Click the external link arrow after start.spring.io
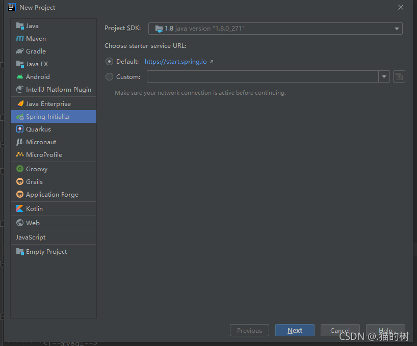 (212, 62)
